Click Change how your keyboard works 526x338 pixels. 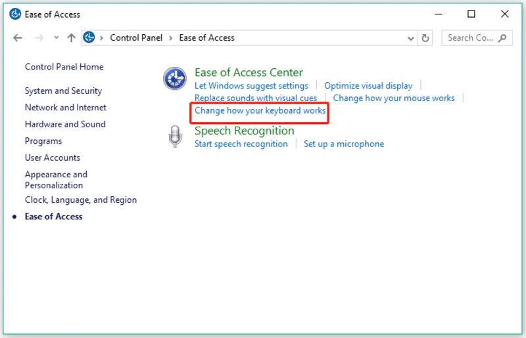tap(260, 110)
